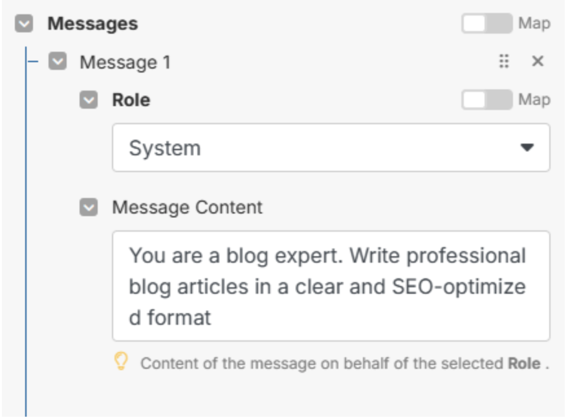Click the dropdown arrow in the Role selector
This screenshot has width=568, height=418.
click(x=527, y=148)
